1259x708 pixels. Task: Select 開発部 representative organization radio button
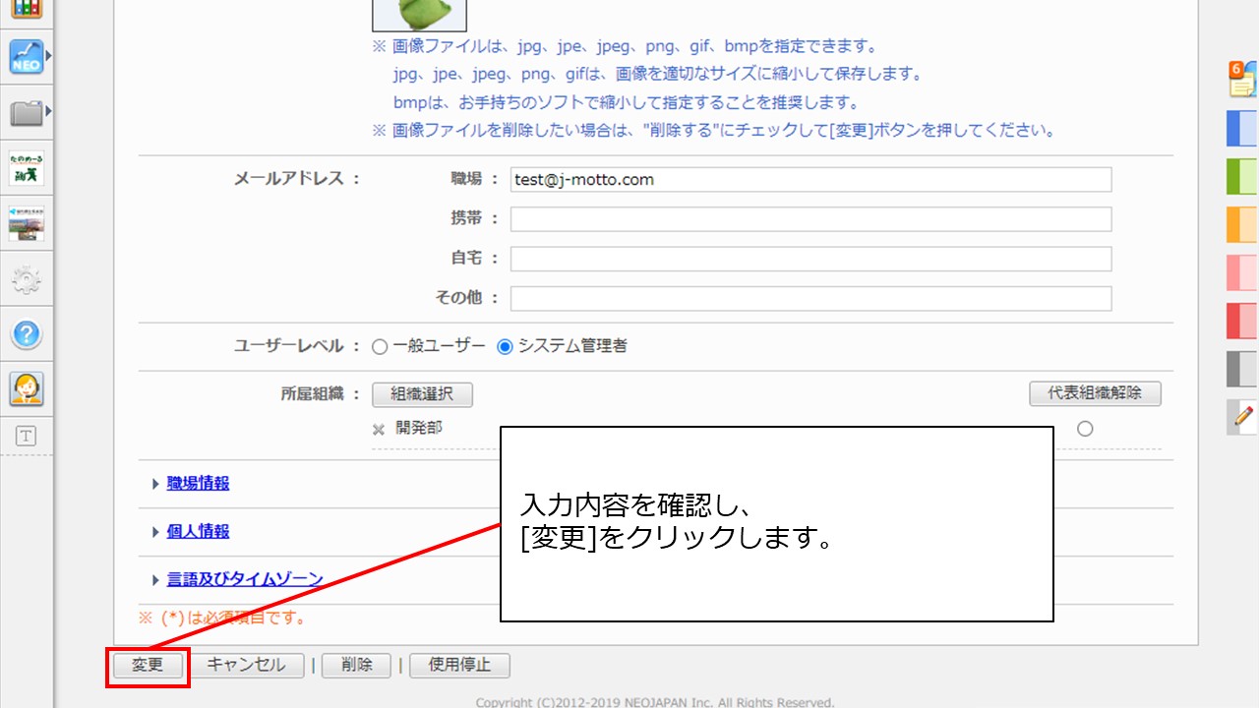click(x=1085, y=429)
